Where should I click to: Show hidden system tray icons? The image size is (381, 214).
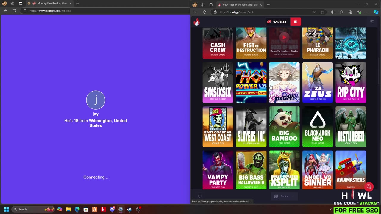(x=331, y=209)
